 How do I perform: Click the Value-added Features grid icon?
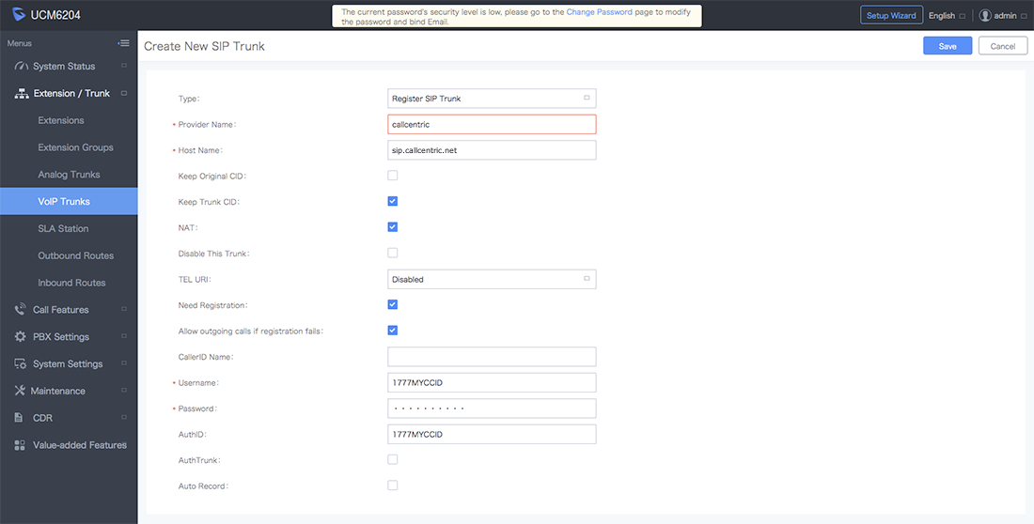[x=20, y=445]
